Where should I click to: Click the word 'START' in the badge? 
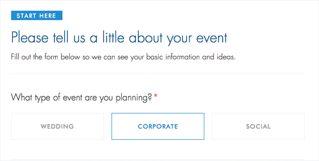tap(27, 16)
